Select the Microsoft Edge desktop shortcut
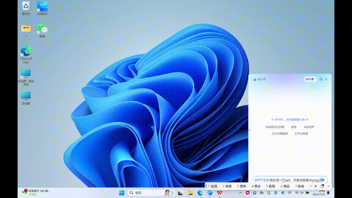Viewport: 352px width, 198px height. point(26,54)
